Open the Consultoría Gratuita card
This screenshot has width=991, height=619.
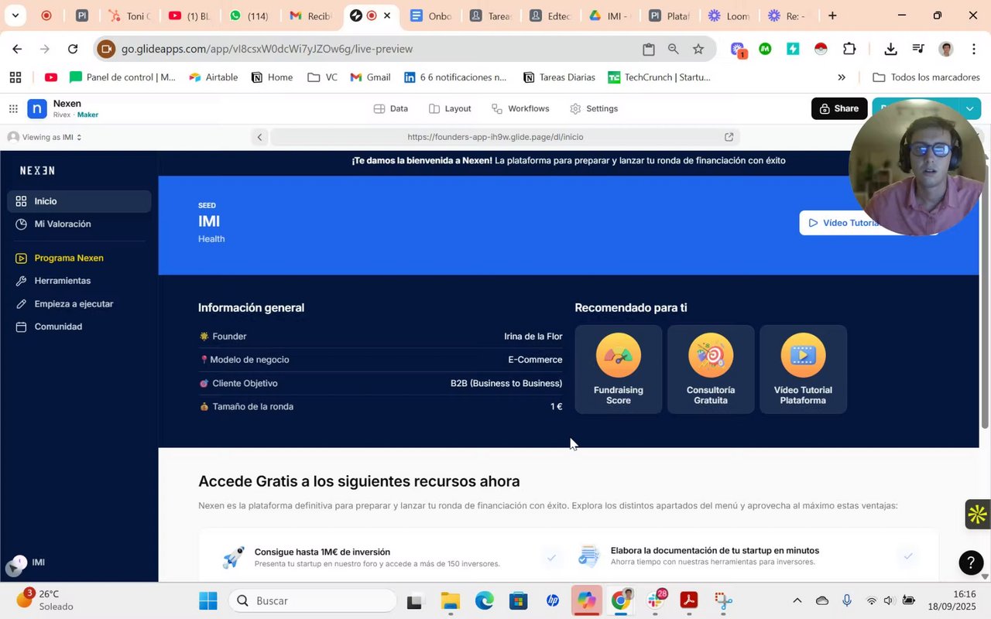(x=711, y=369)
